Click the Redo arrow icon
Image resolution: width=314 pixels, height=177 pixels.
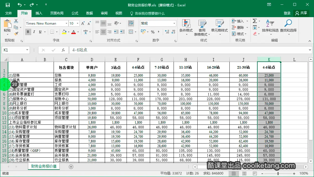pyautogui.click(x=32, y=5)
